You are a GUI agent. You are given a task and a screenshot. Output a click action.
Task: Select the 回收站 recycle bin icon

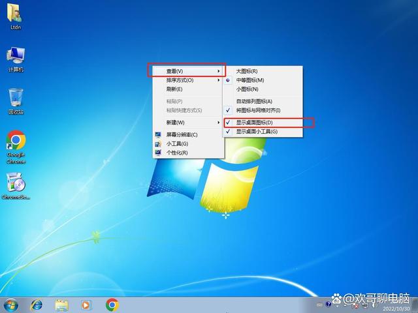pos(16,99)
